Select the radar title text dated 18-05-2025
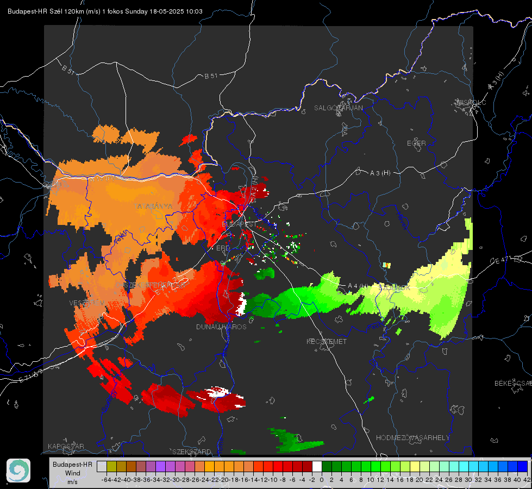Image resolution: width=532 pixels, height=489 pixels. point(105,11)
